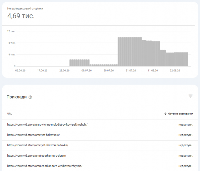Image resolution: width=200 pixels, height=171 pixels.
Task: Sort by the down arrow in Останнє сканування
Action: point(165,114)
